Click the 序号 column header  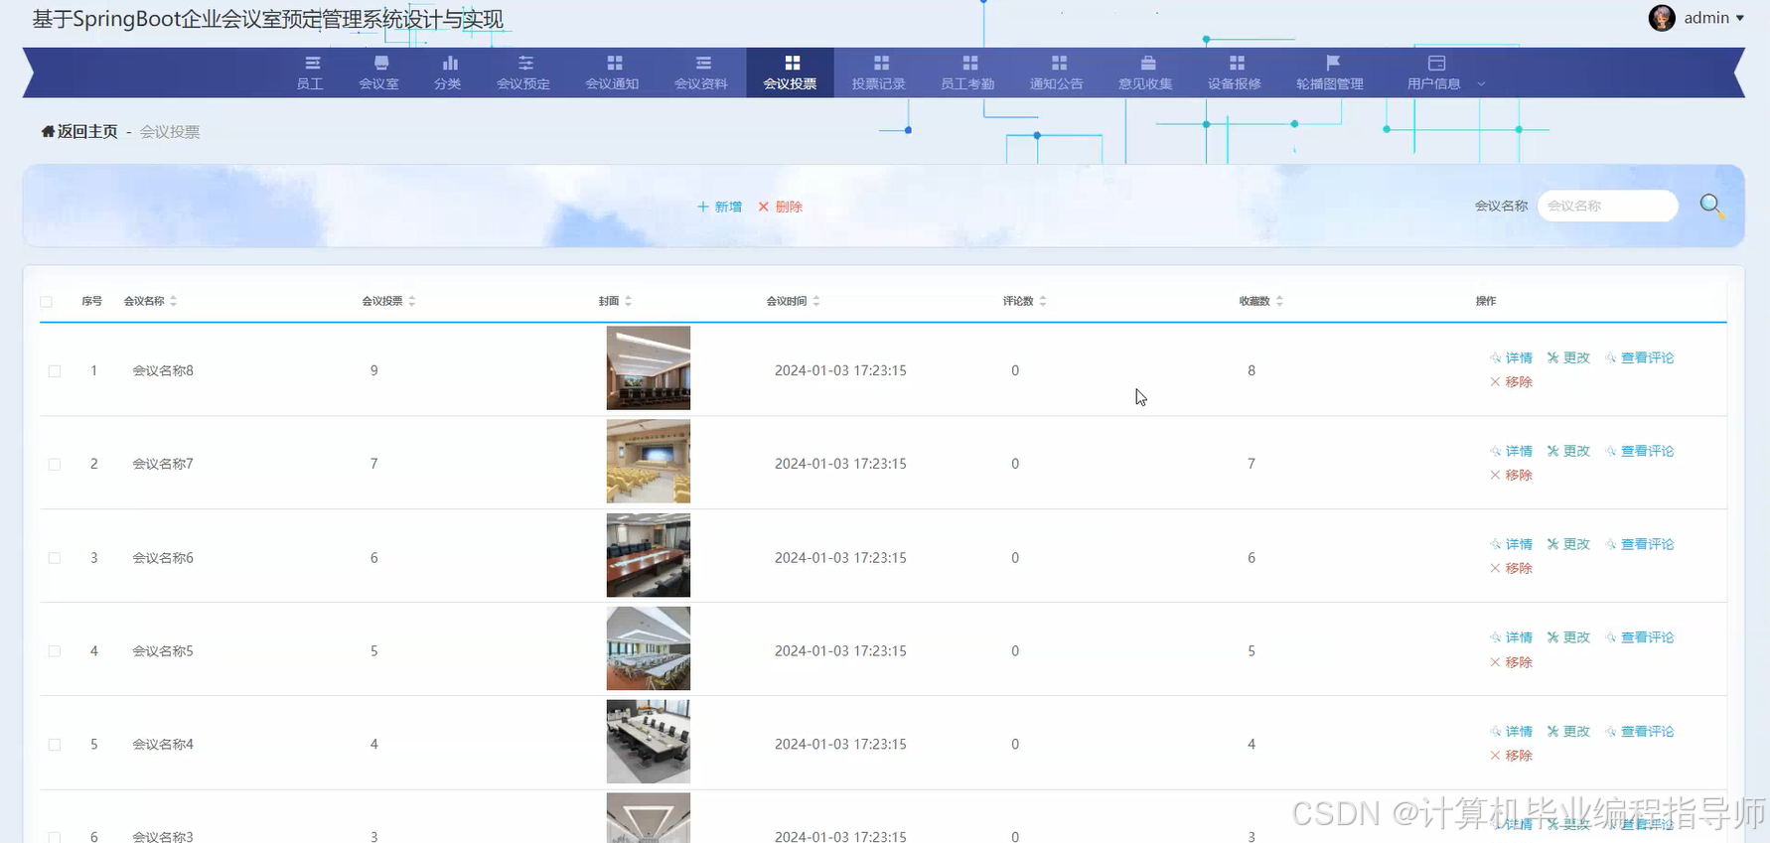[x=92, y=301]
